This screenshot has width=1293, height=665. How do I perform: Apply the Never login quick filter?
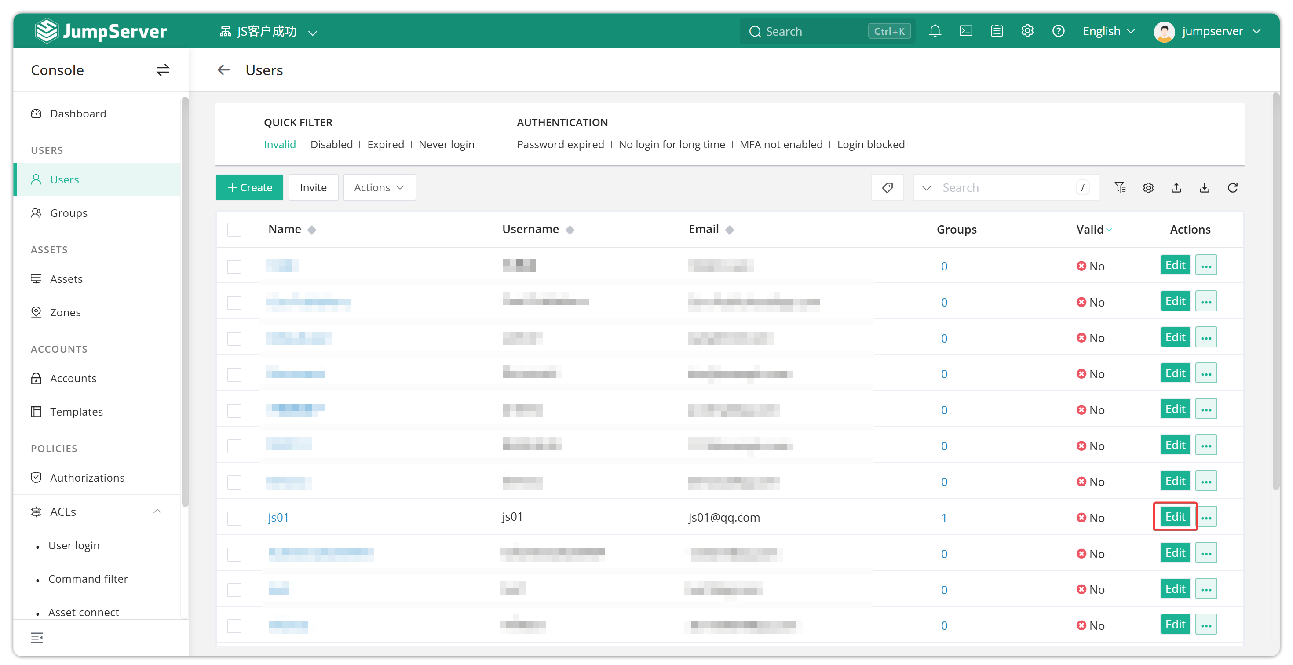click(x=446, y=145)
